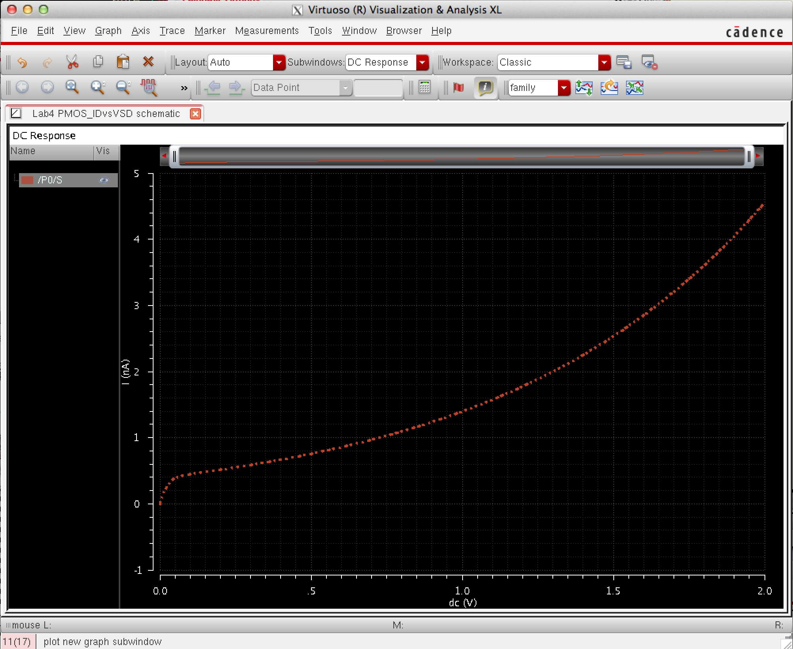Click the pan slider right arrow
This screenshot has width=793, height=649.
pyautogui.click(x=758, y=156)
